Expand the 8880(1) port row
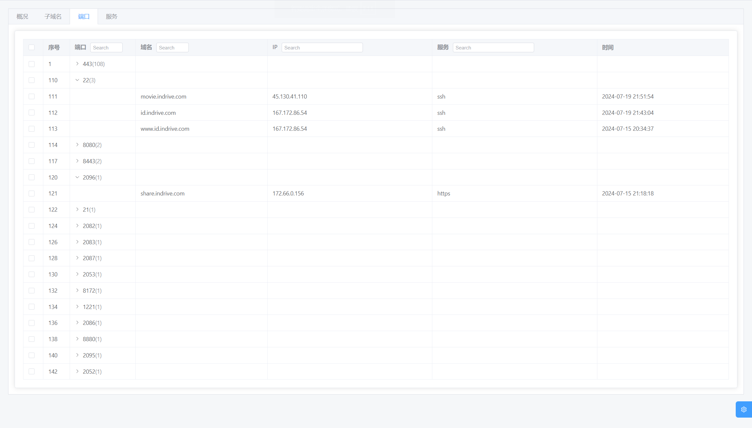 77,339
